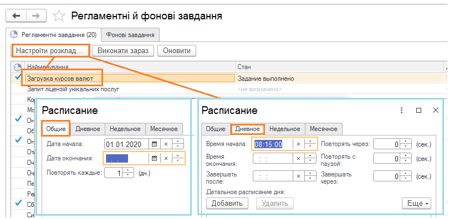Click status cell <не визначено>

pyautogui.click(x=339, y=89)
